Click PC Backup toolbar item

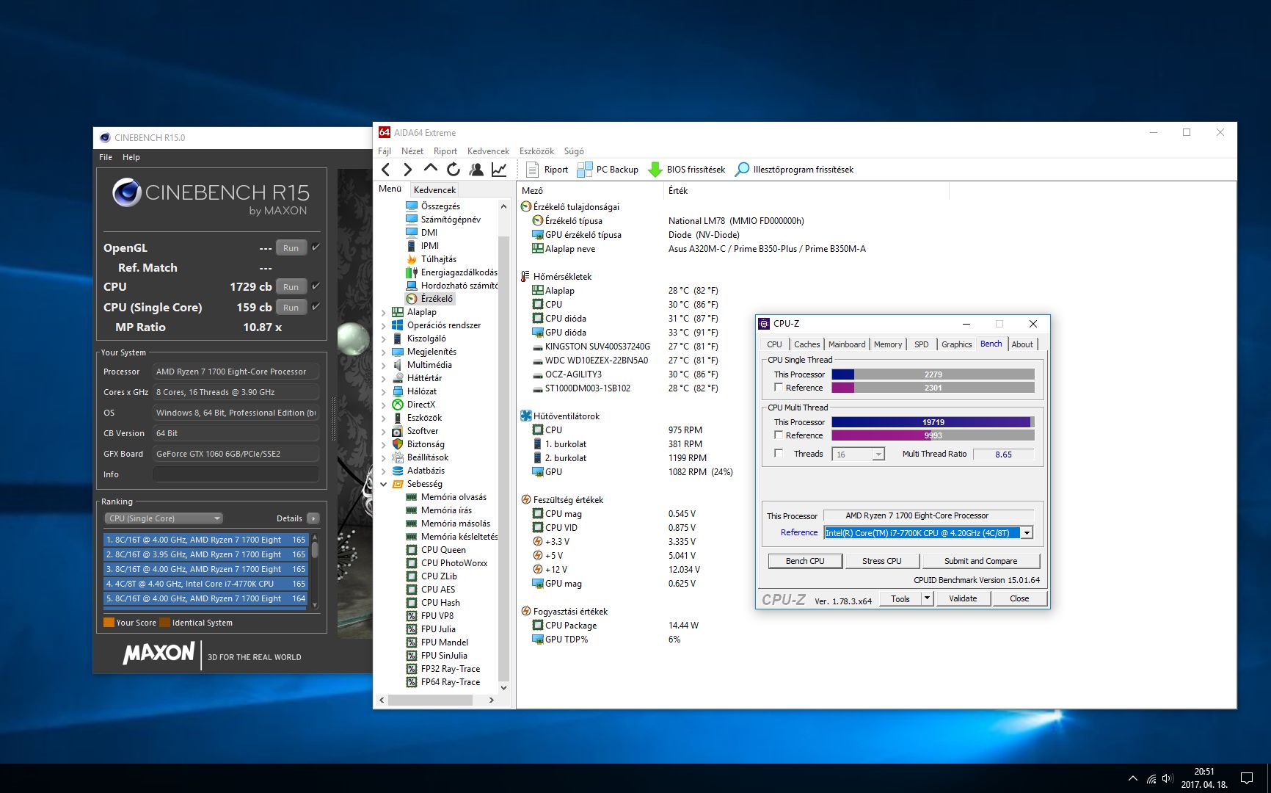(x=608, y=170)
